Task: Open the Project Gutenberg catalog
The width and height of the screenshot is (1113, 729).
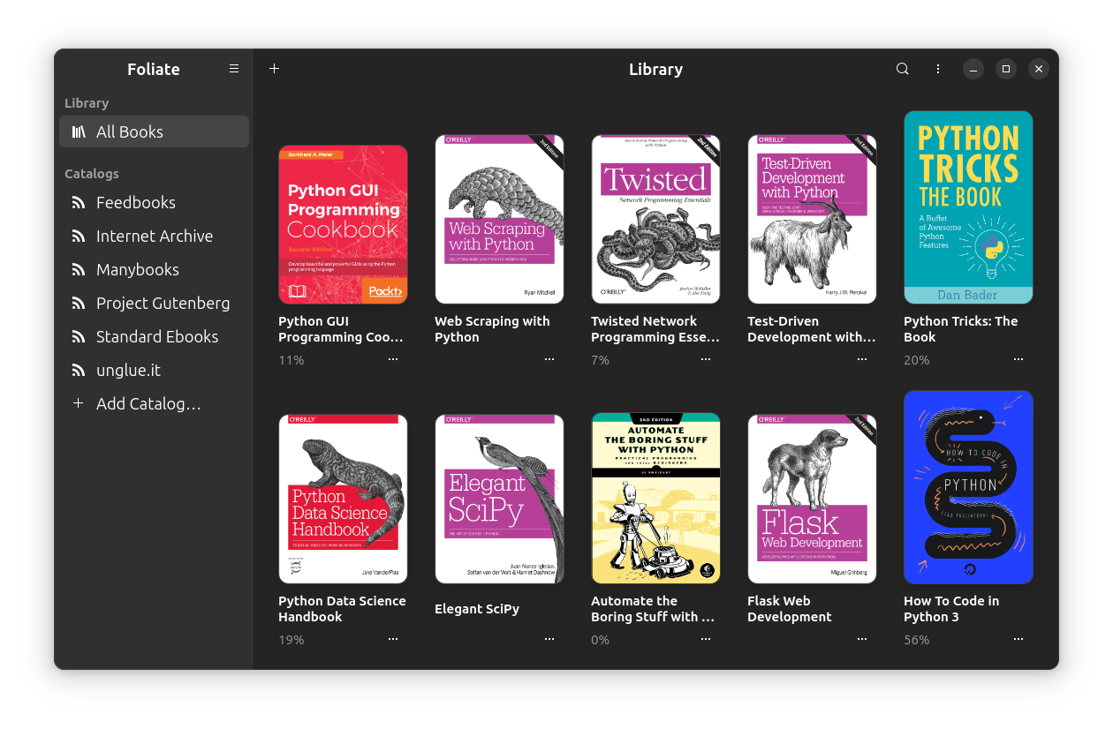Action: click(x=154, y=303)
